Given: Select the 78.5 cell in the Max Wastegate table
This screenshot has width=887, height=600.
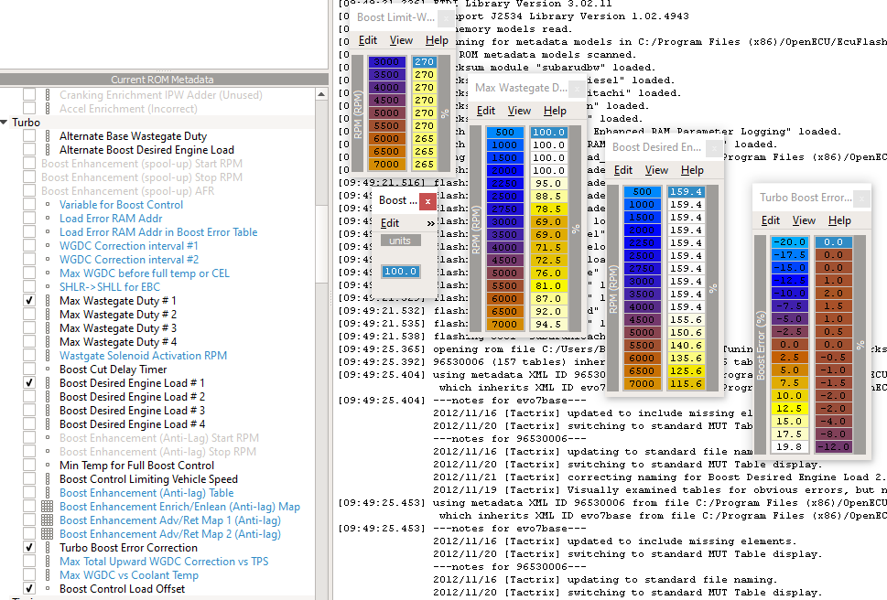Looking at the screenshot, I should [549, 209].
